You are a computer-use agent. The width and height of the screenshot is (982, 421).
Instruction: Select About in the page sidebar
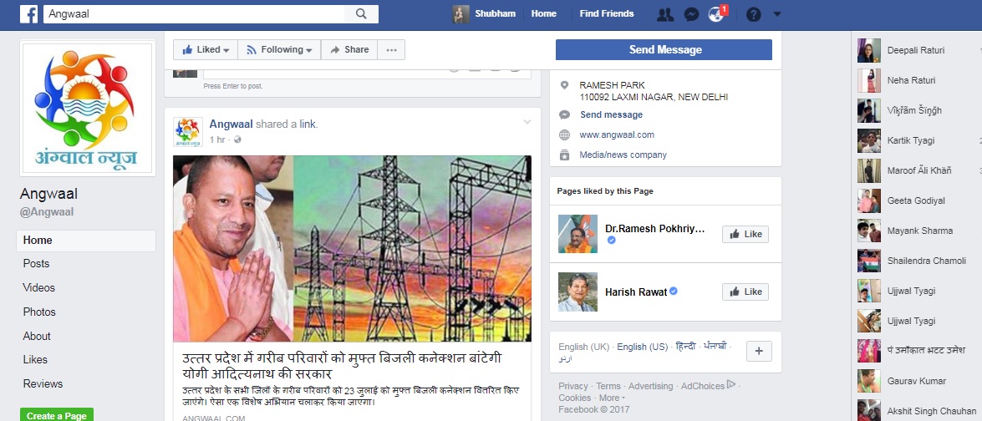pyautogui.click(x=37, y=336)
